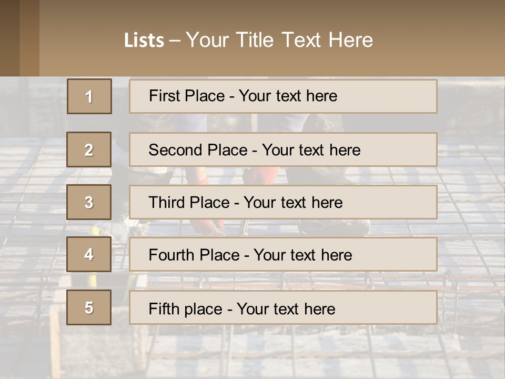Click the 'First Place - Your text here' box
This screenshot has width=505, height=379.
coord(283,96)
